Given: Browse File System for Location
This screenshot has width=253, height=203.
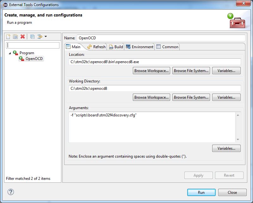Looking at the screenshot, I should 191,71.
